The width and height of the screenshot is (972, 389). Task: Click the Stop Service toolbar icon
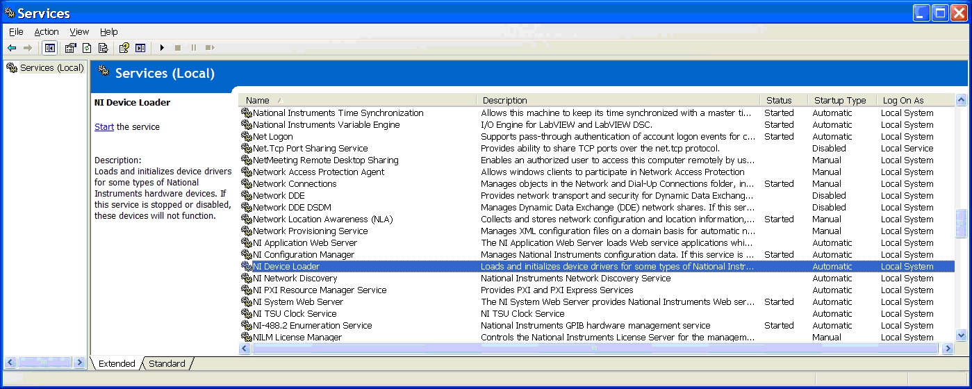click(x=178, y=48)
